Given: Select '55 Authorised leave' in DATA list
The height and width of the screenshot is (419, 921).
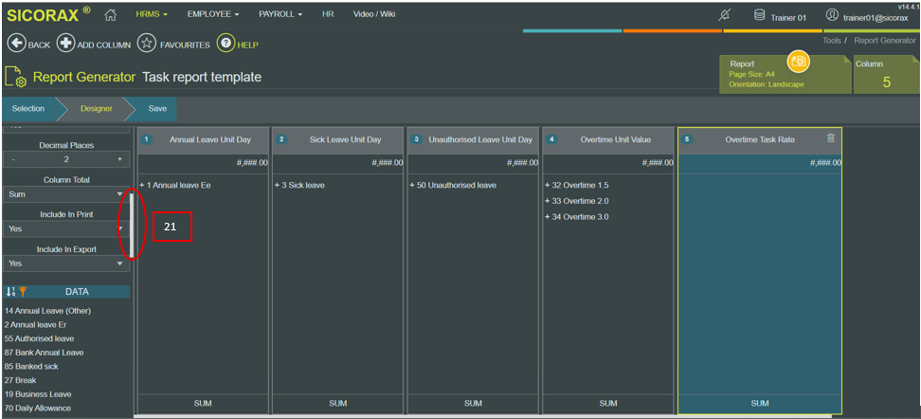Looking at the screenshot, I should click(x=39, y=338).
